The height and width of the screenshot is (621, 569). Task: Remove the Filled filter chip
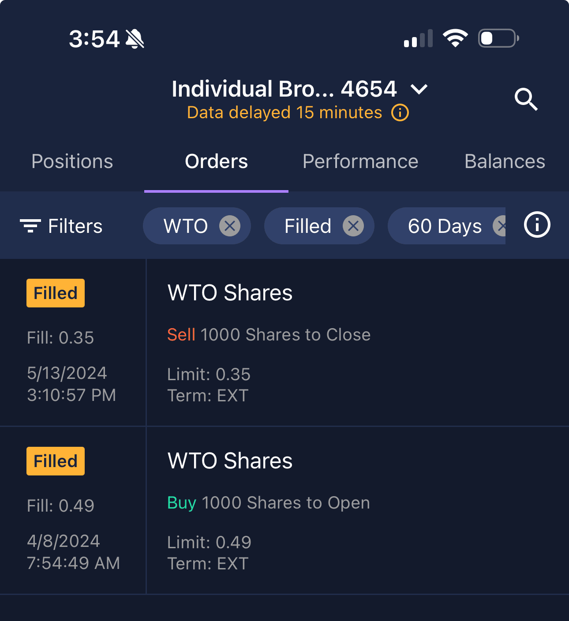pos(353,226)
